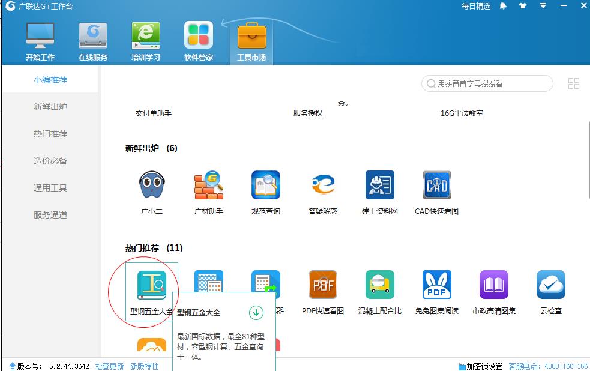Launch the 广小二 tool
590x371 pixels.
tap(152, 185)
